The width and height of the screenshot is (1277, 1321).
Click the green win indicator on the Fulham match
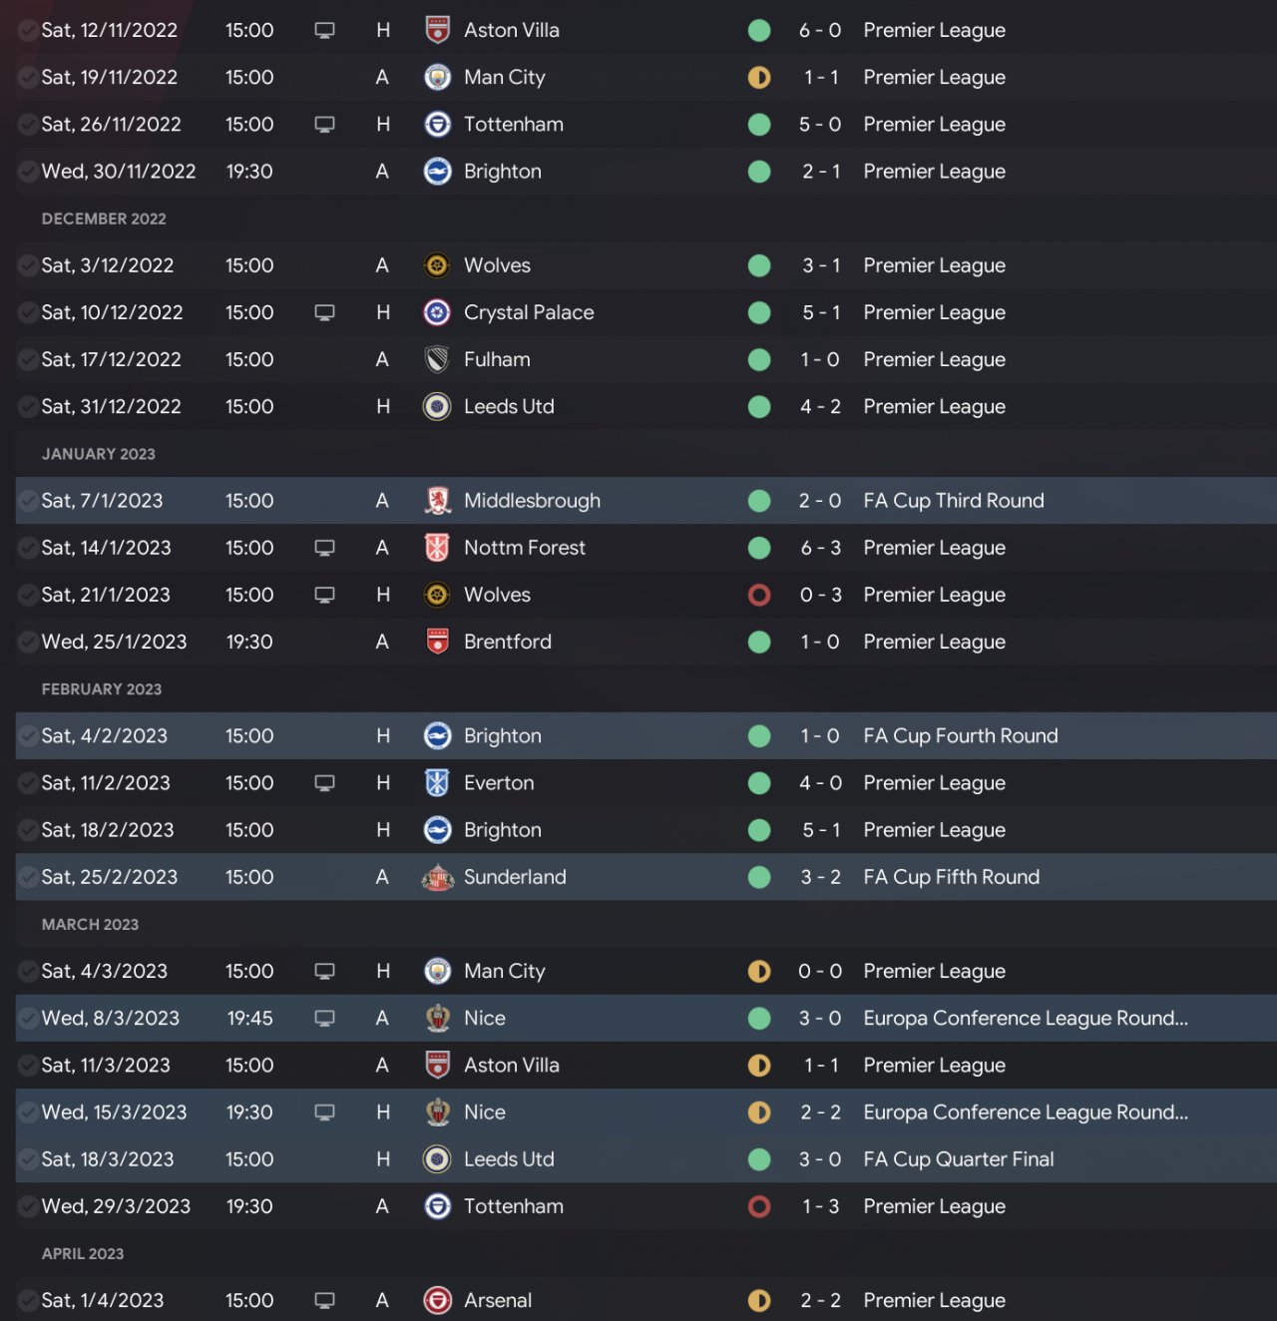coord(759,359)
